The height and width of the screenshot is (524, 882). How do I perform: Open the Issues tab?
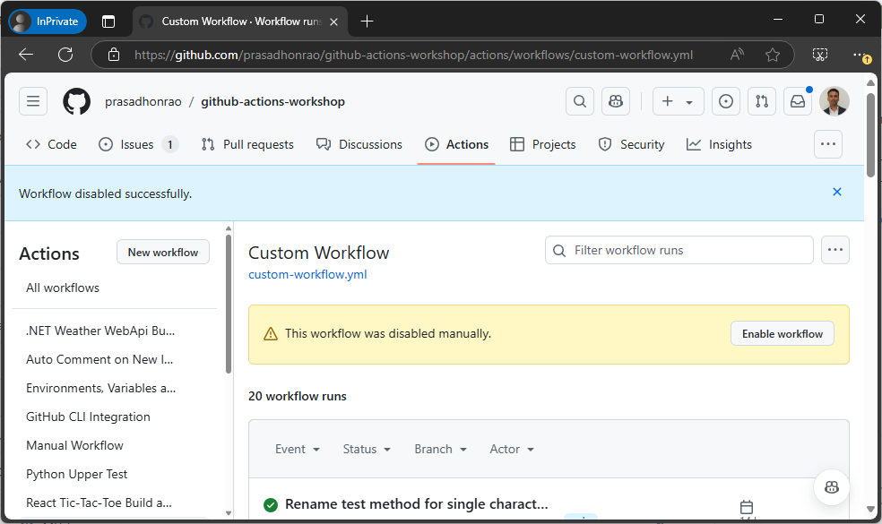click(x=138, y=144)
